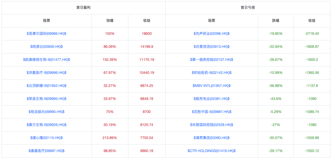Select the 86.06% gain value

point(110,47)
